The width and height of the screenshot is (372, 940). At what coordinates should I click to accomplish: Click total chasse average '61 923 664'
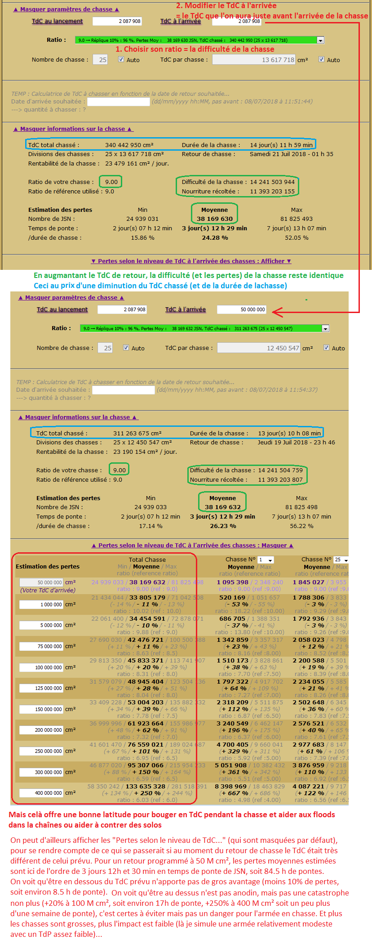pyautogui.click(x=146, y=723)
